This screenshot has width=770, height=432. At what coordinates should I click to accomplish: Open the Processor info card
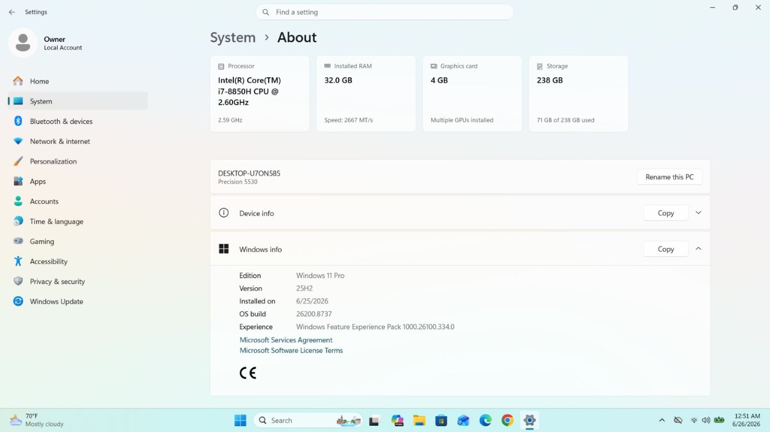(x=260, y=93)
